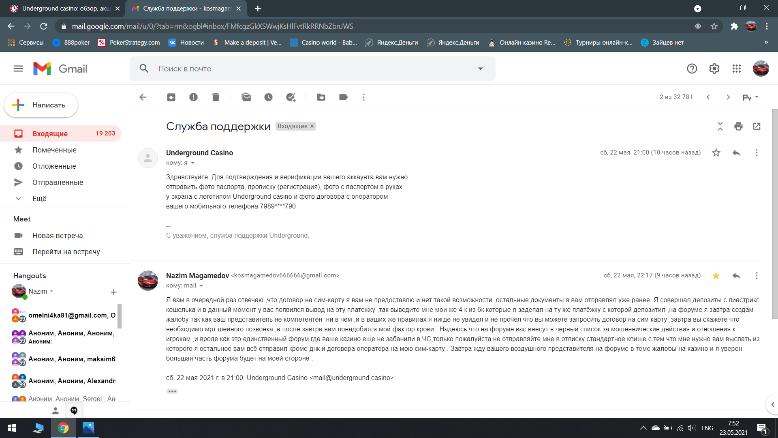Open Hangouts chat with omelni4ka81@gmail.com
778x438 pixels.
click(65, 316)
